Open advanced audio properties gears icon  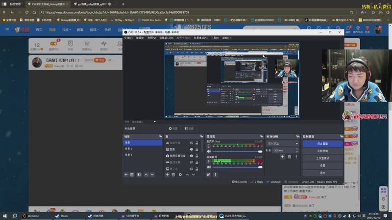208,175
